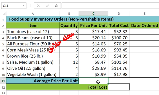Image resolution: width=159 pixels, height=95 pixels.
Task: Select the empty bordered cell D12
Action: coord(119,87)
